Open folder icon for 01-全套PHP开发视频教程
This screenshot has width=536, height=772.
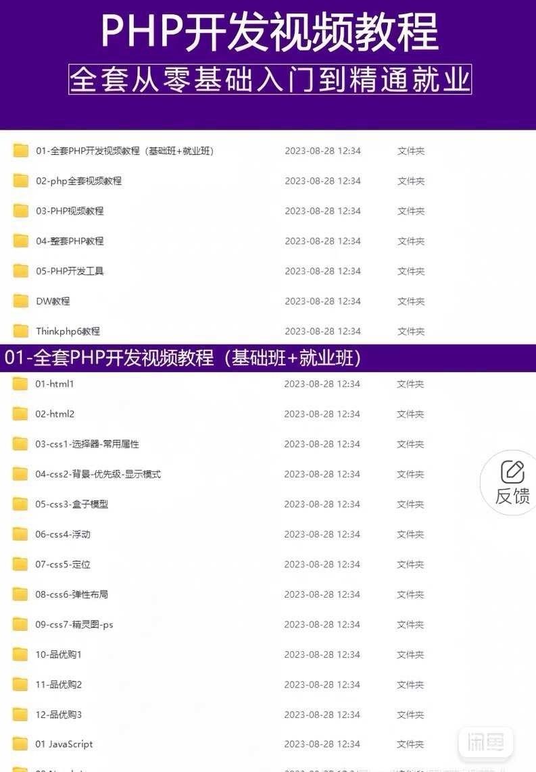point(21,150)
